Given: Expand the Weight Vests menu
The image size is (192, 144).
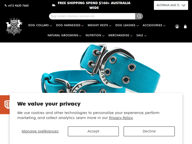Looking at the screenshot, I should (x=99, y=25).
